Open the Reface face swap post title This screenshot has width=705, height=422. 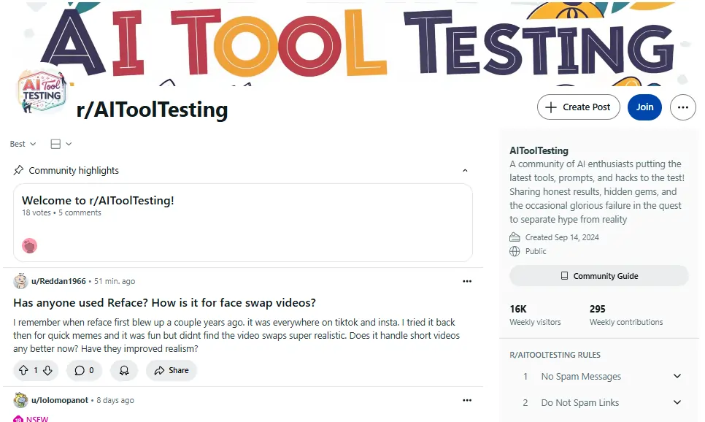click(164, 302)
